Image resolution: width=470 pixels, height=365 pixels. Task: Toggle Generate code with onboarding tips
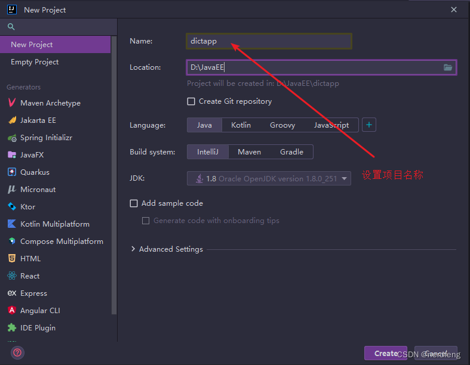[x=146, y=221]
